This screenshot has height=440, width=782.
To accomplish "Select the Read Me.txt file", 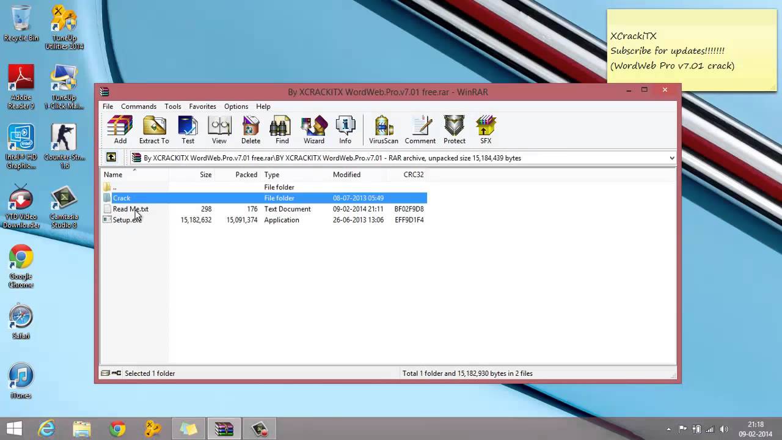I will pos(131,209).
